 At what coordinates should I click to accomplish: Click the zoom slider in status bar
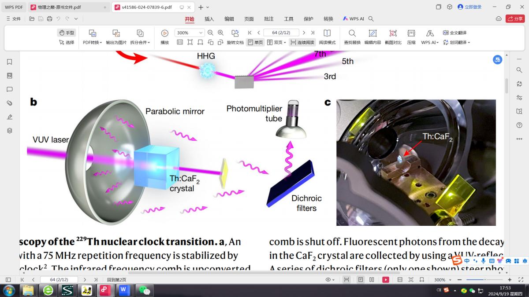click(x=484, y=280)
